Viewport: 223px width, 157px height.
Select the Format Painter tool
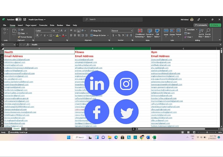[25, 37]
